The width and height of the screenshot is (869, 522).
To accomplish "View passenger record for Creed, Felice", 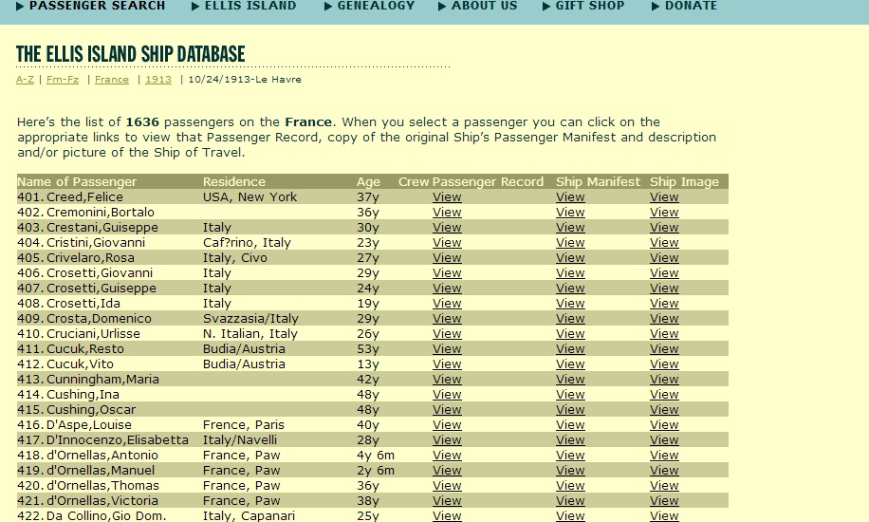I will pyautogui.click(x=447, y=196).
